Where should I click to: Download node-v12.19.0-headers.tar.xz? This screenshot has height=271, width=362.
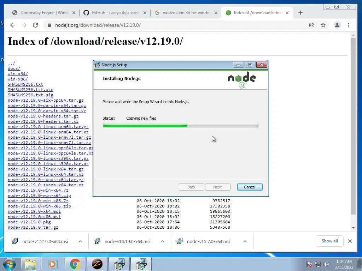pyautogui.click(x=43, y=121)
